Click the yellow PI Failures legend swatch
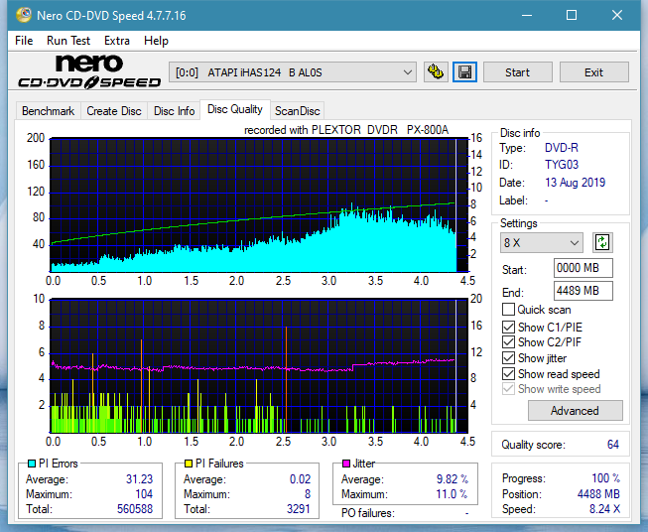648x532 pixels. (188, 464)
